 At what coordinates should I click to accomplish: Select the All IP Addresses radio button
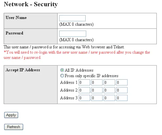62,70
